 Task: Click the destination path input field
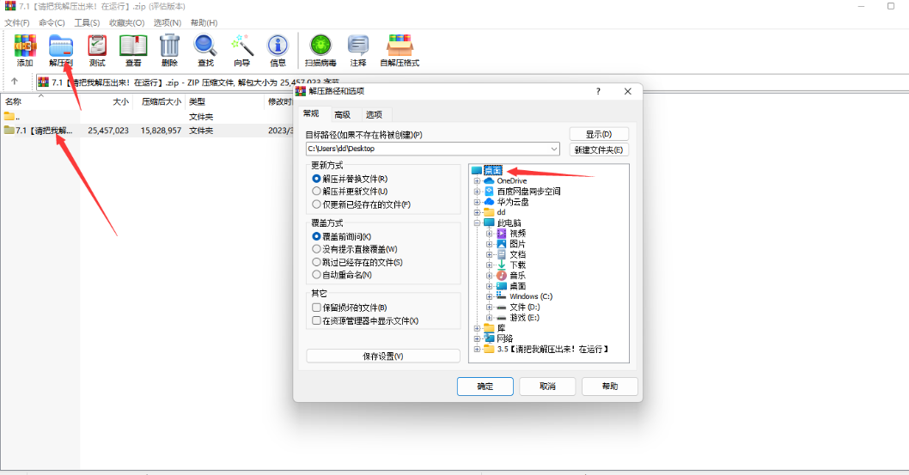click(x=432, y=149)
